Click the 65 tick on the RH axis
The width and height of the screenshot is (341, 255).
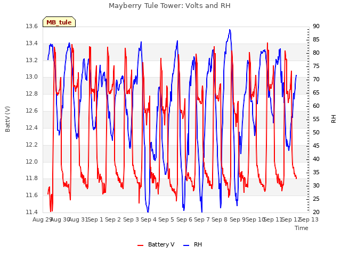tap(316, 92)
